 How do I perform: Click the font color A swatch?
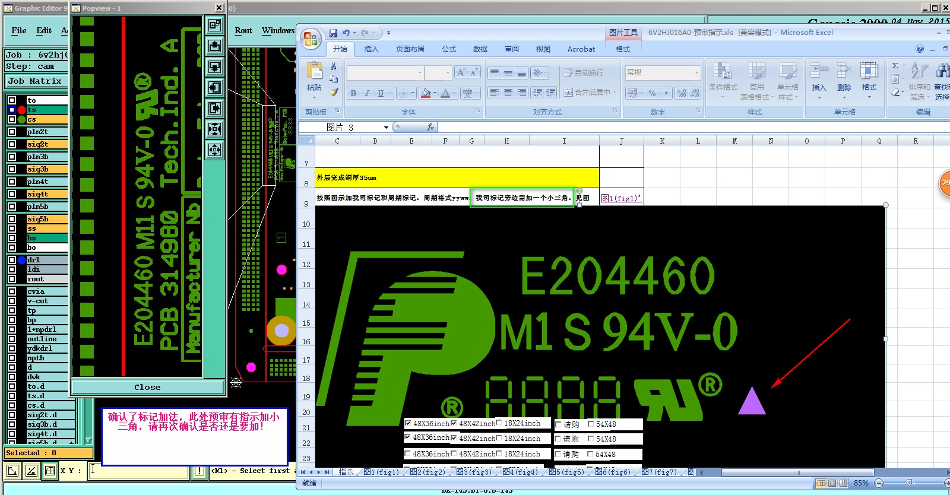[445, 93]
